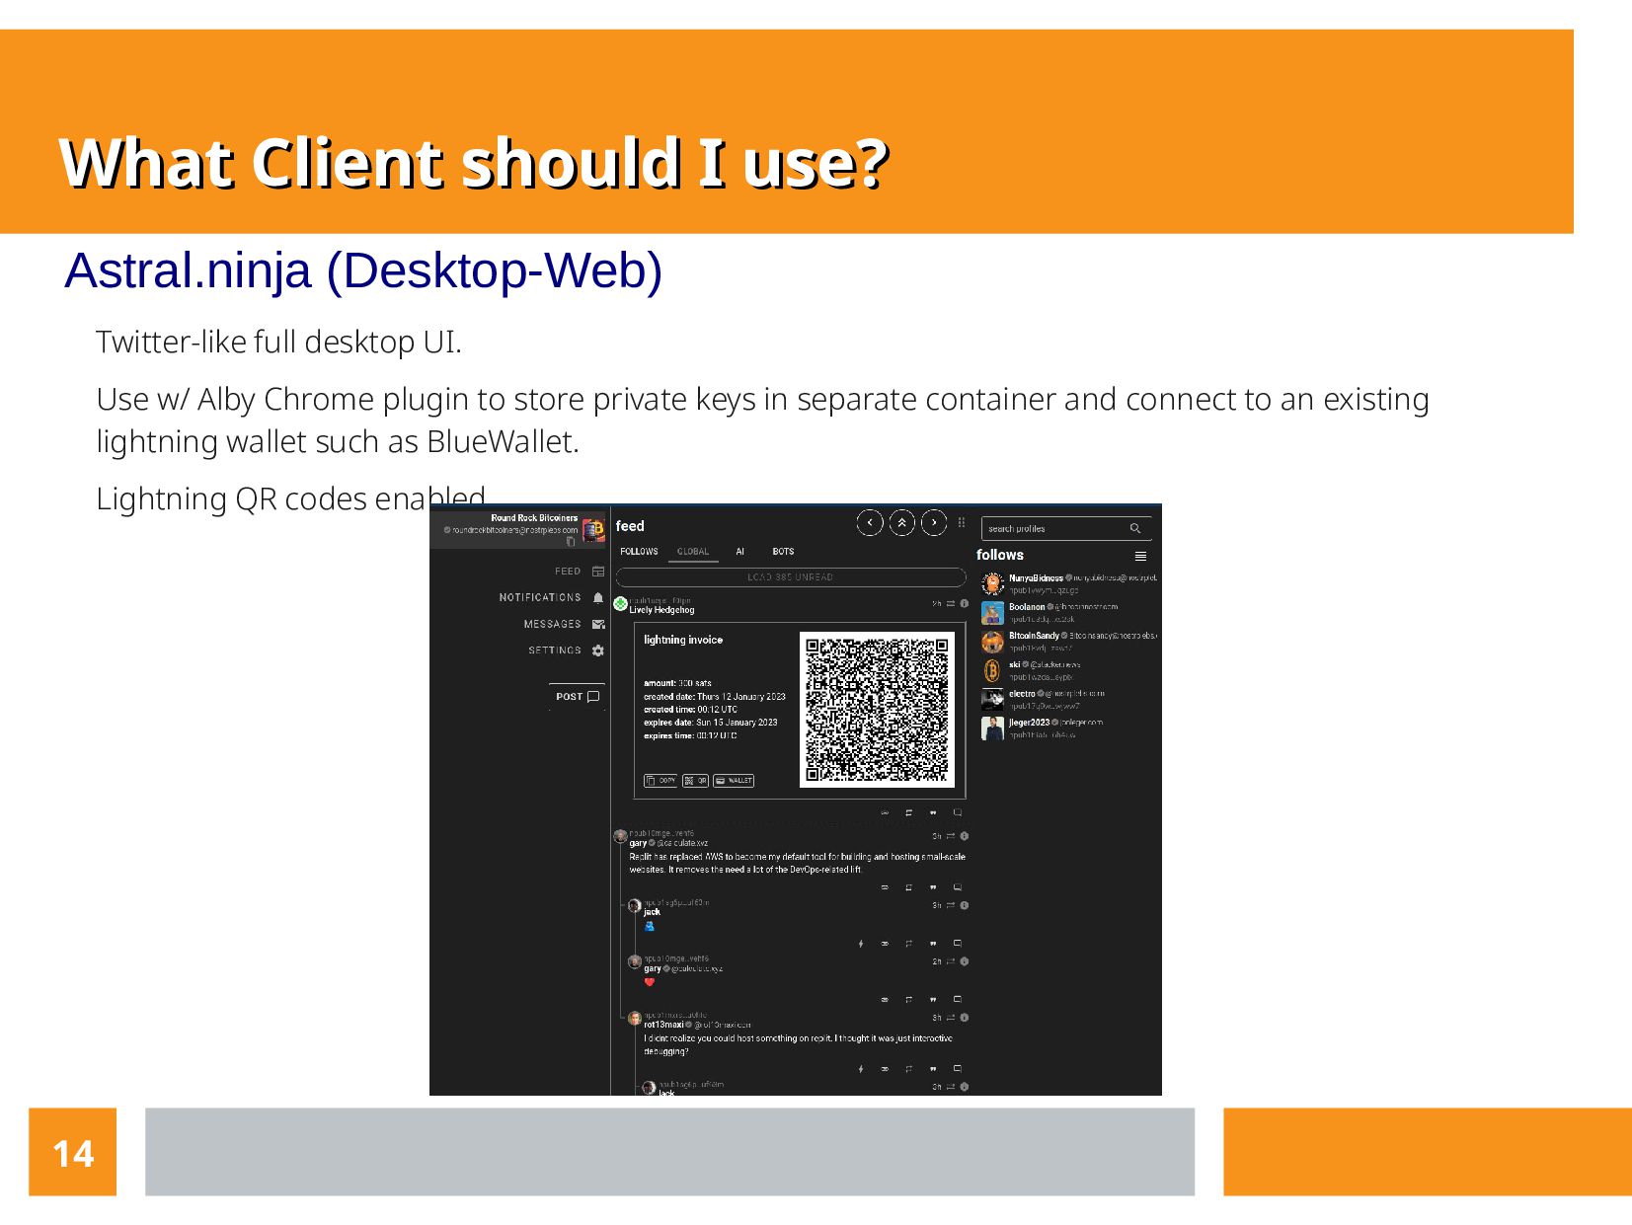Open the FEED icon in sidebar
Viewport: 1632px width, 1225px height.
[598, 572]
